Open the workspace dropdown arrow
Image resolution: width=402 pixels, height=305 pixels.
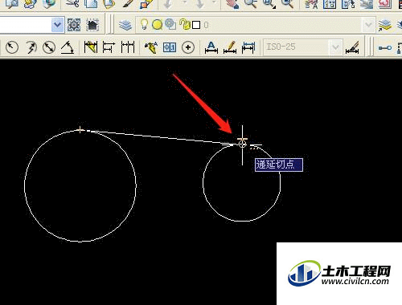pos(58,25)
